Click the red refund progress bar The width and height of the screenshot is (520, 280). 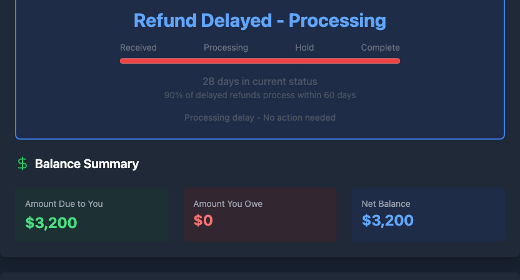(x=260, y=61)
